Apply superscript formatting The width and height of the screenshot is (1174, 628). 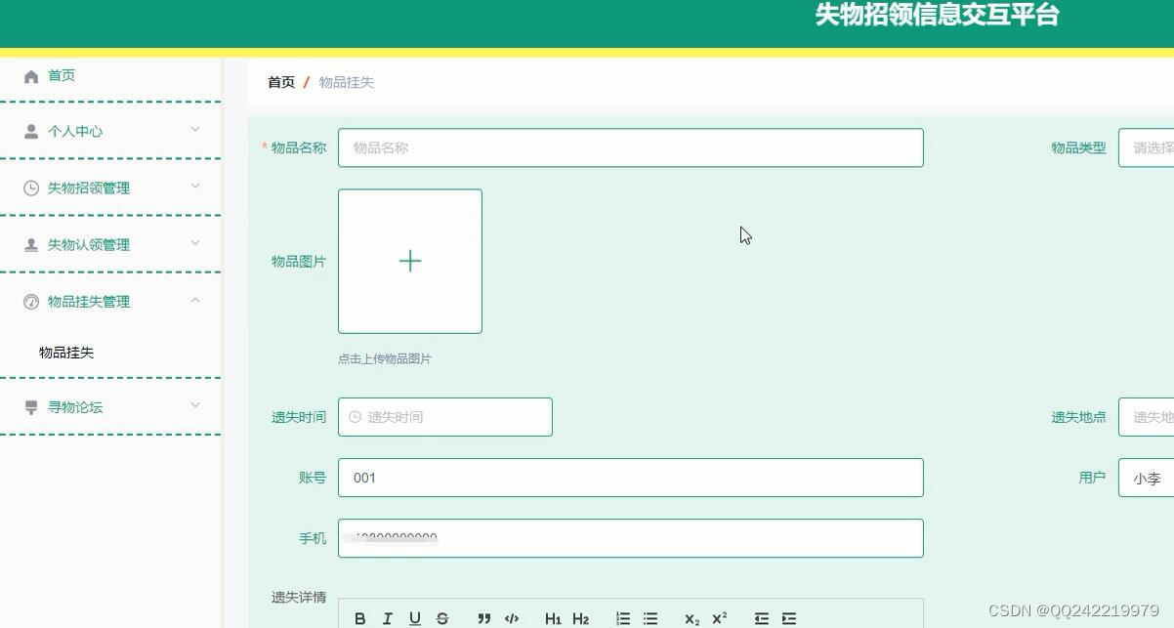(x=720, y=618)
